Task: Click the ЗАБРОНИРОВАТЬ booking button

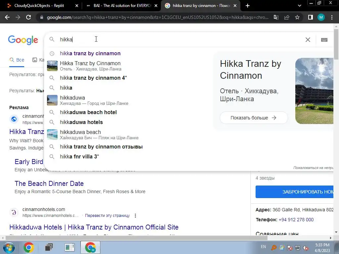Action: [294, 192]
